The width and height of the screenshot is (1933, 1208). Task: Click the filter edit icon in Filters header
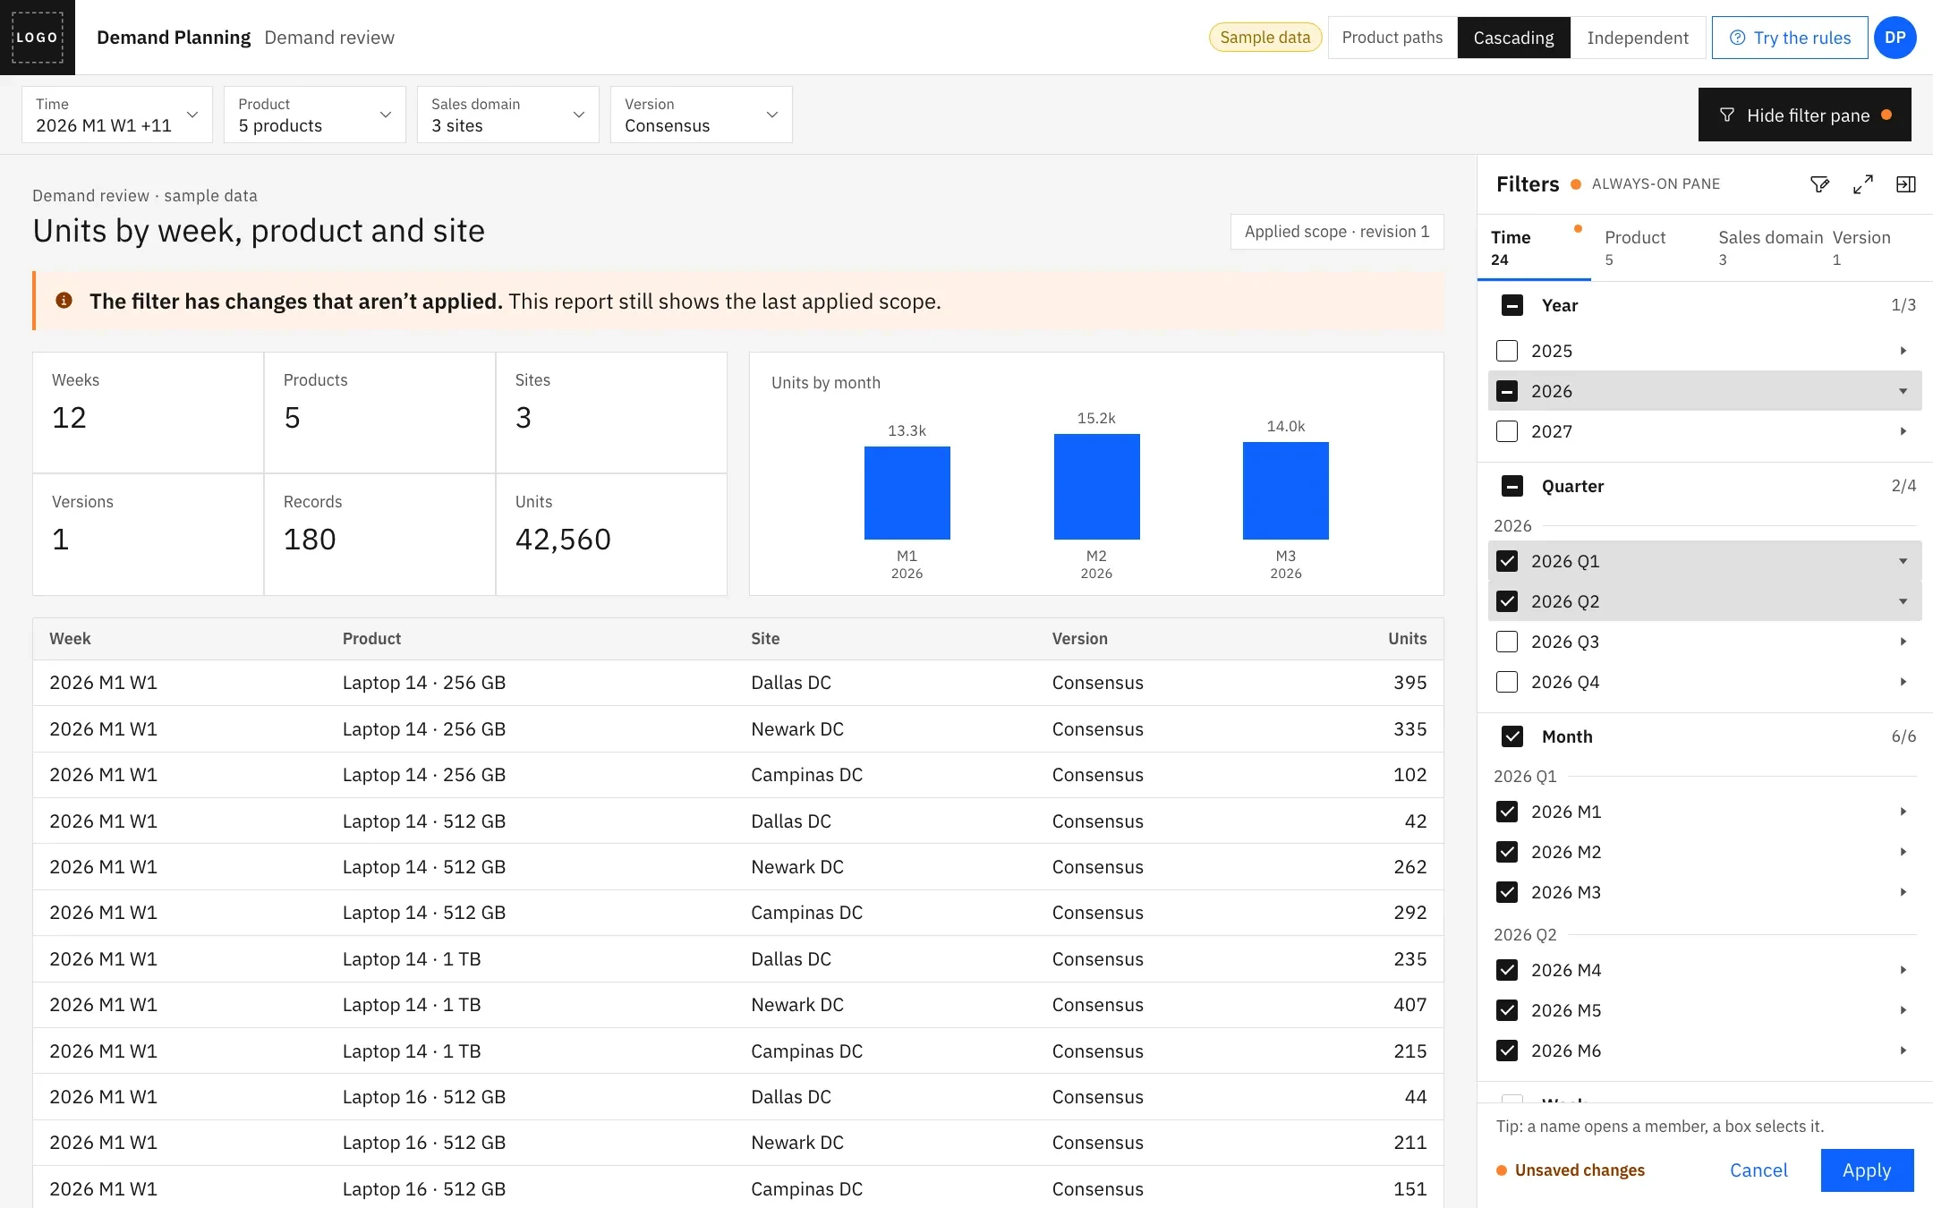(x=1819, y=184)
